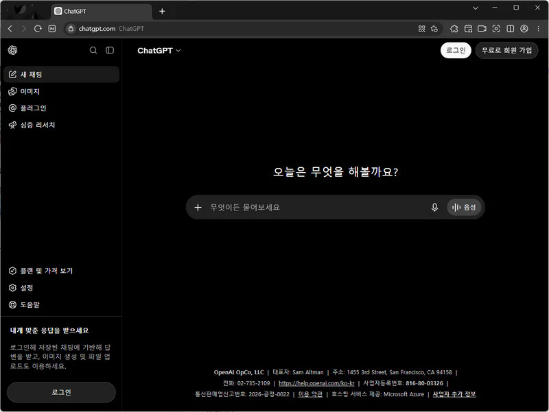The height and width of the screenshot is (412, 549).
Task: Open the chat search icon
Action: pos(93,50)
